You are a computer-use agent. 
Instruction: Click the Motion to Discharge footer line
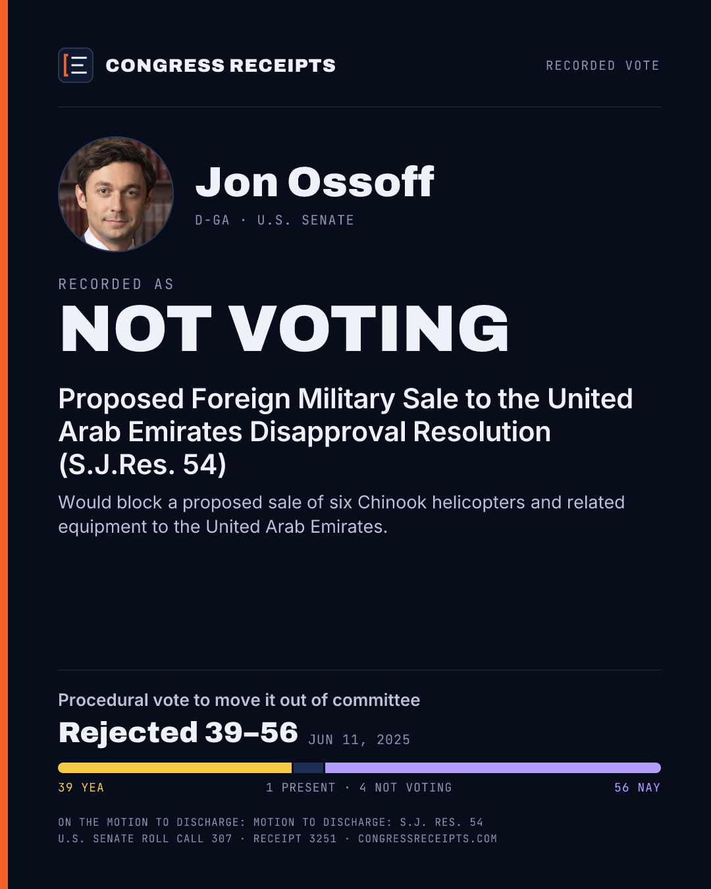coord(271,822)
